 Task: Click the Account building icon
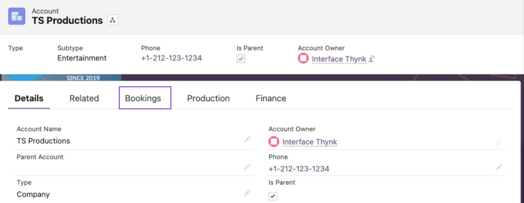[17, 16]
